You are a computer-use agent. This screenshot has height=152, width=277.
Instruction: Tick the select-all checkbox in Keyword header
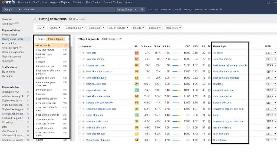79,46
